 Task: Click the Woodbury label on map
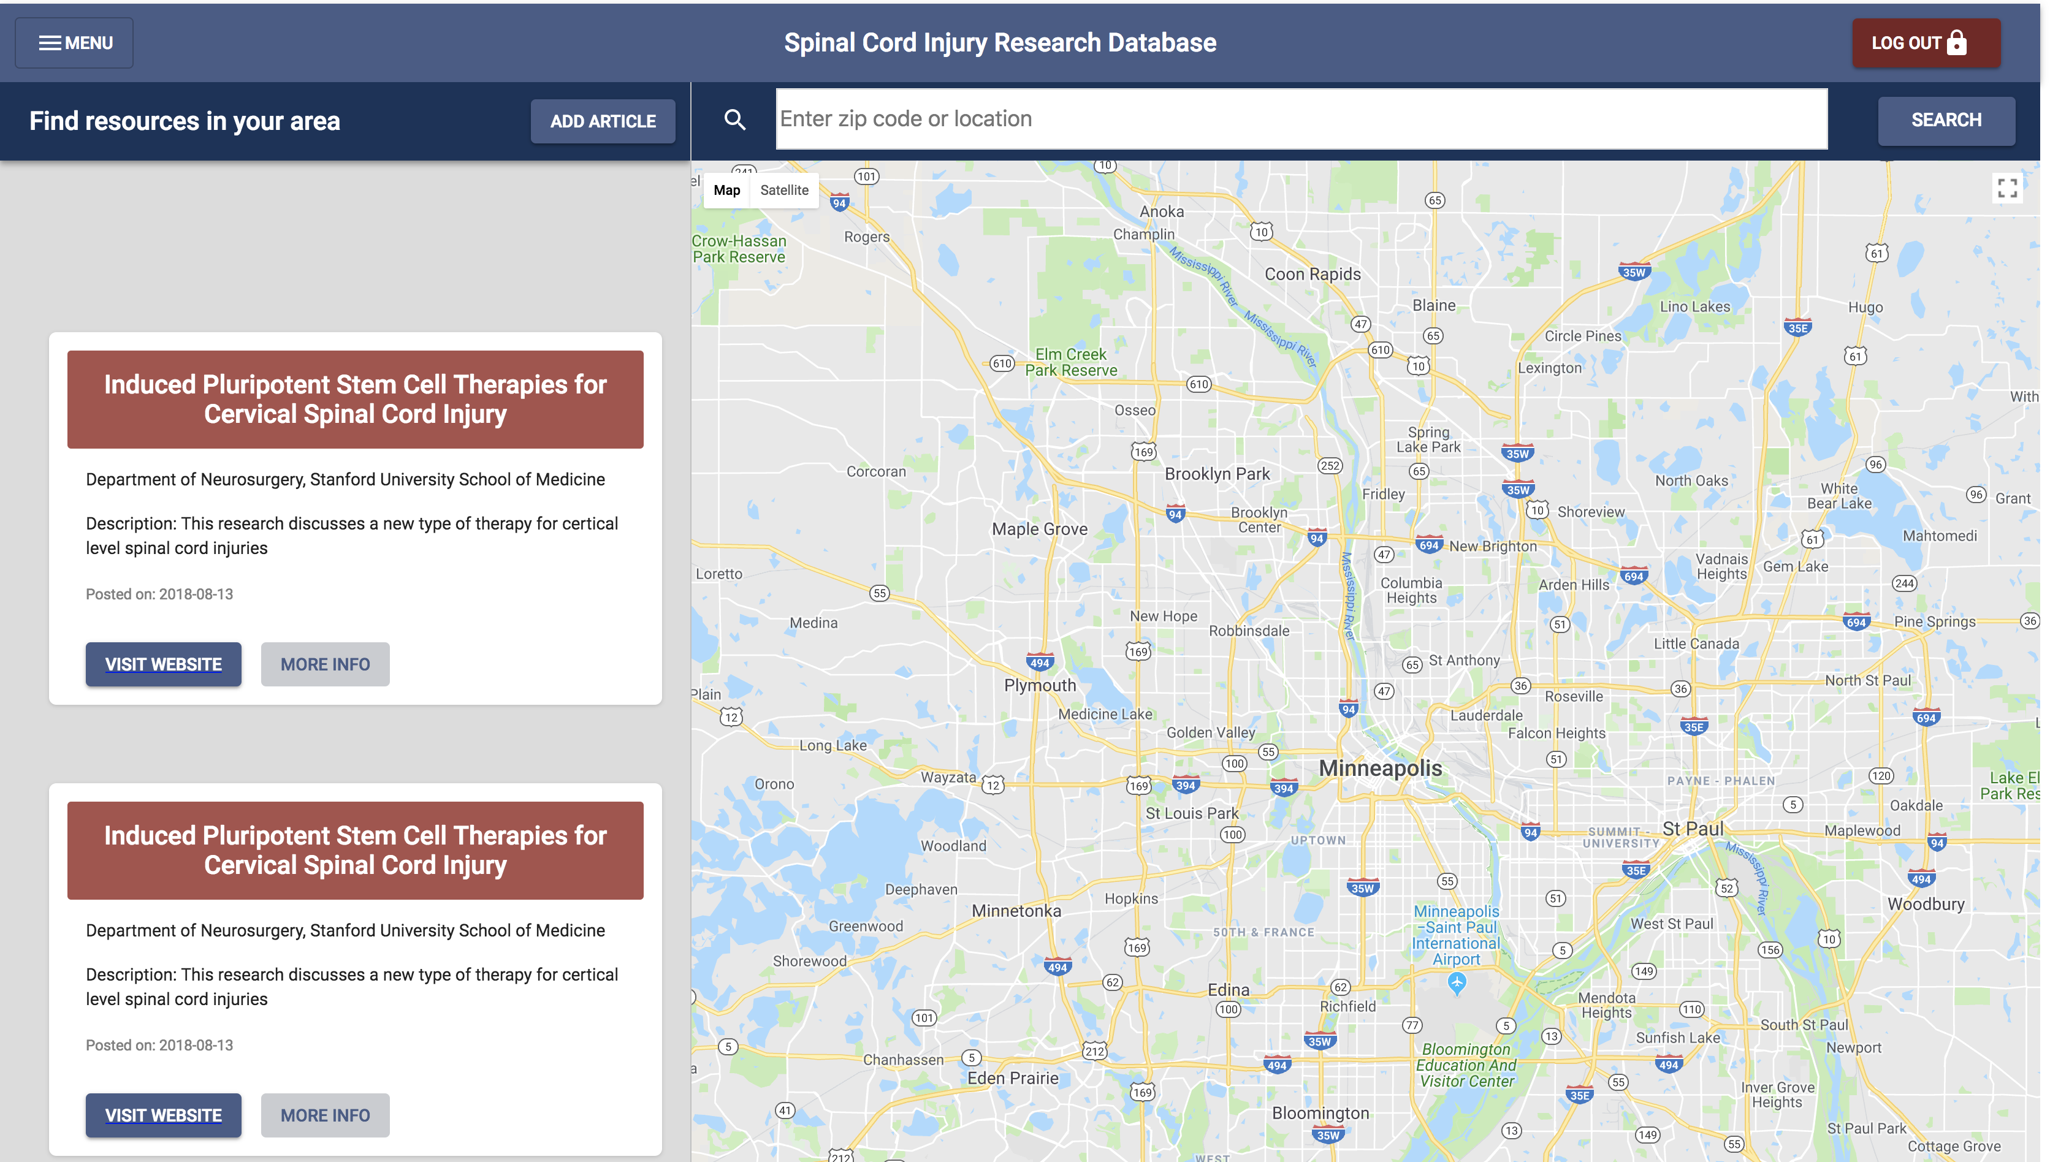[1926, 903]
